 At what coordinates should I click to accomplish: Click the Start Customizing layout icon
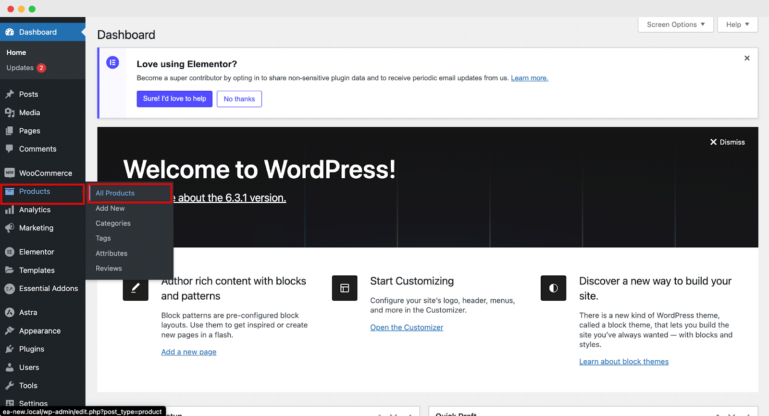click(x=345, y=288)
